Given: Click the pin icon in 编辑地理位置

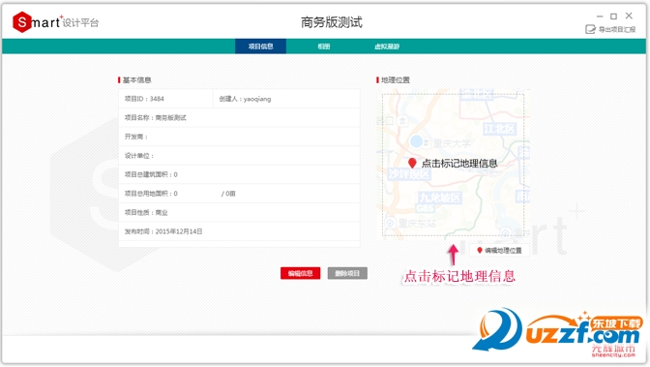Looking at the screenshot, I should [480, 251].
